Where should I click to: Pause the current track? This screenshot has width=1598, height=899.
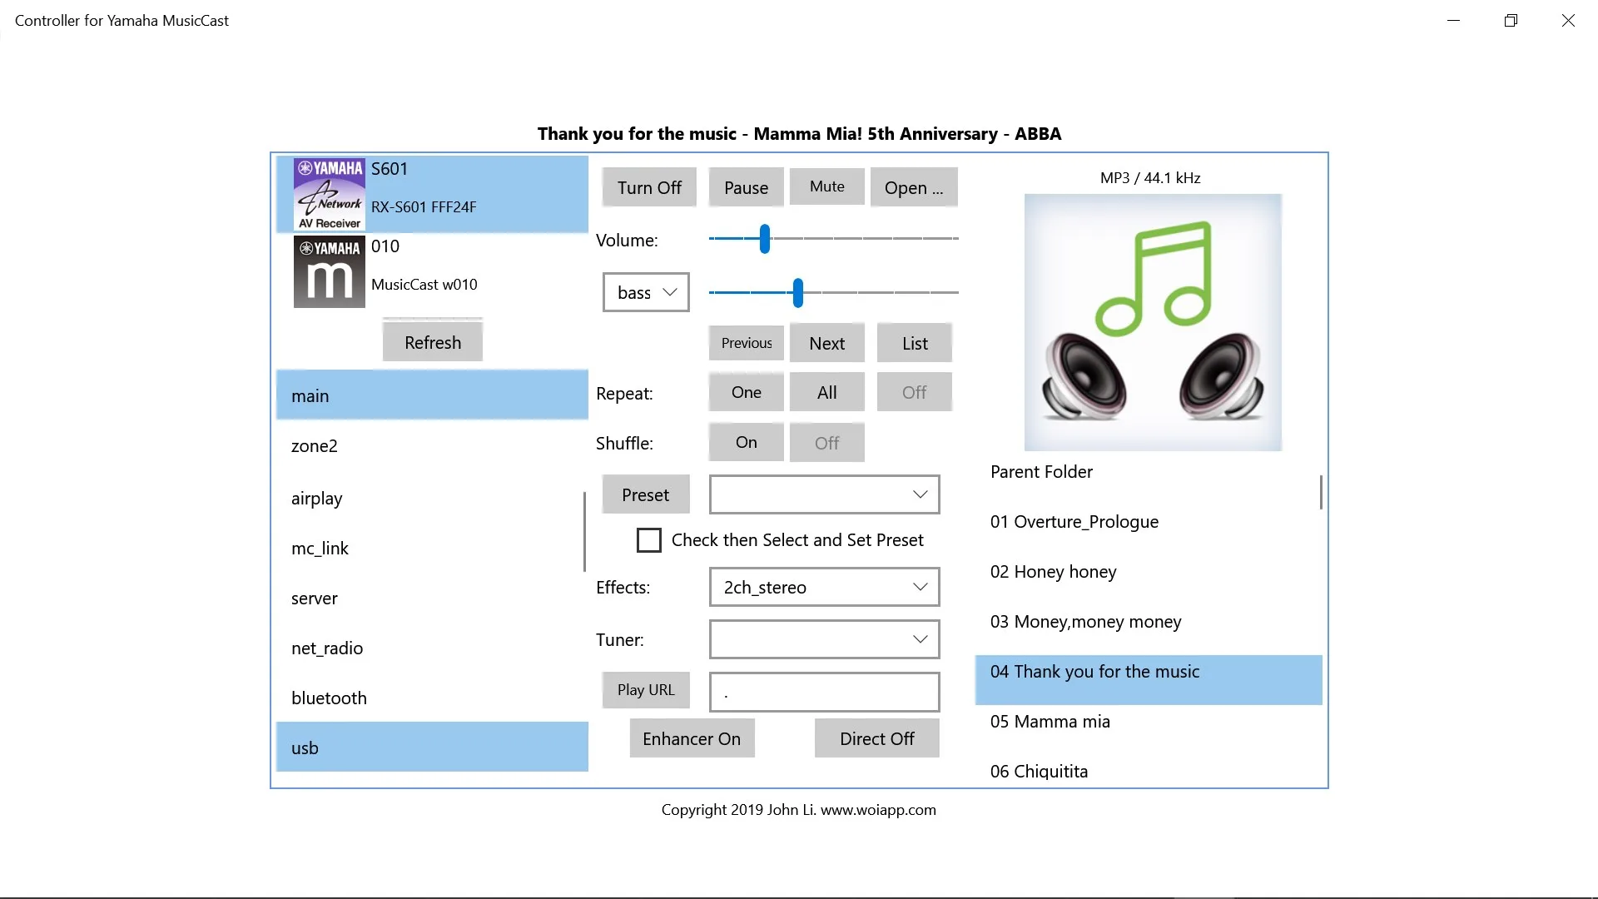coord(747,187)
